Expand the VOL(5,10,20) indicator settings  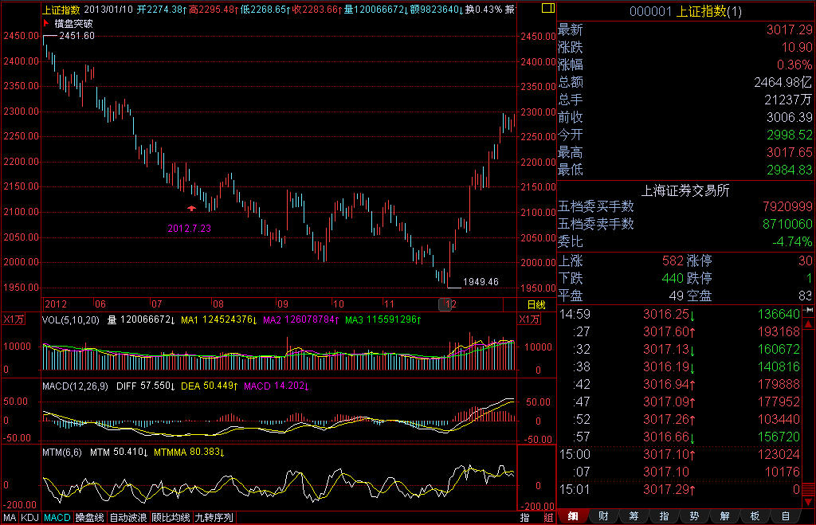coord(72,319)
